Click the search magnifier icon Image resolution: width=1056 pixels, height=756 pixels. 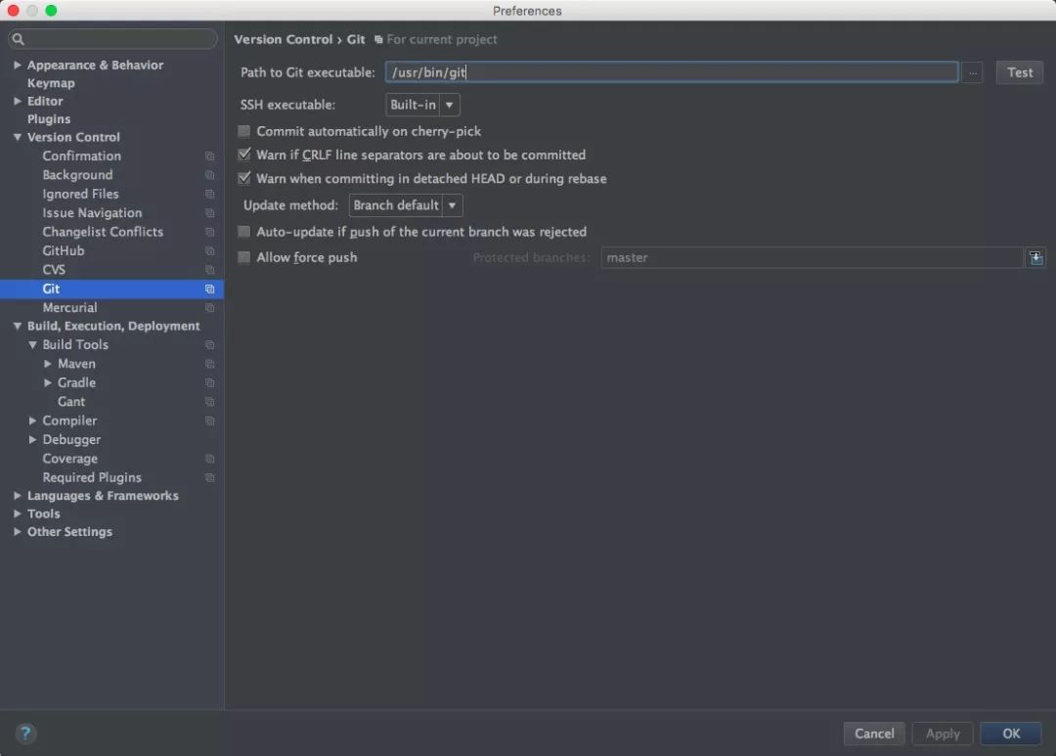19,39
